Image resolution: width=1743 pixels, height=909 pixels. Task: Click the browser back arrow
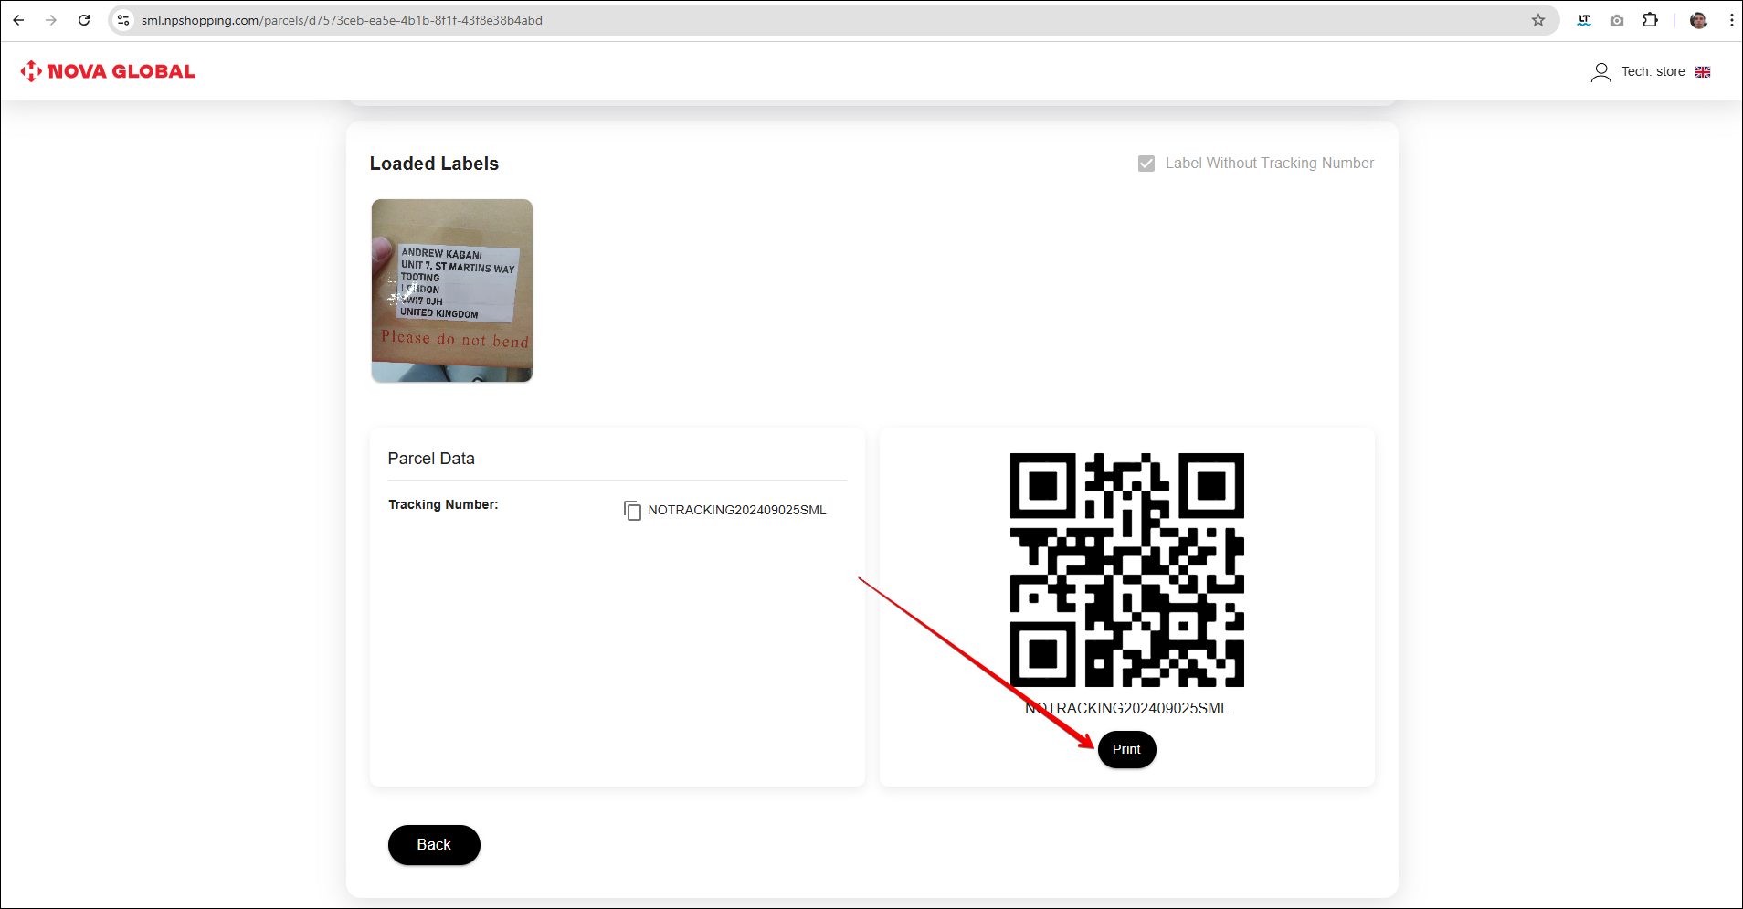tap(18, 20)
